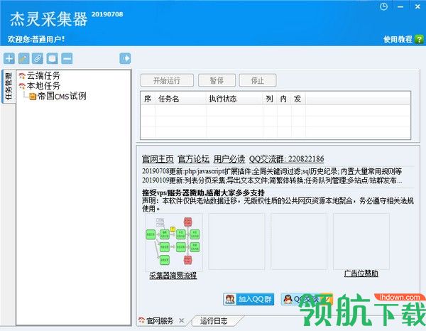
Task: Switch to the 运行日志 tab
Action: pos(214,321)
